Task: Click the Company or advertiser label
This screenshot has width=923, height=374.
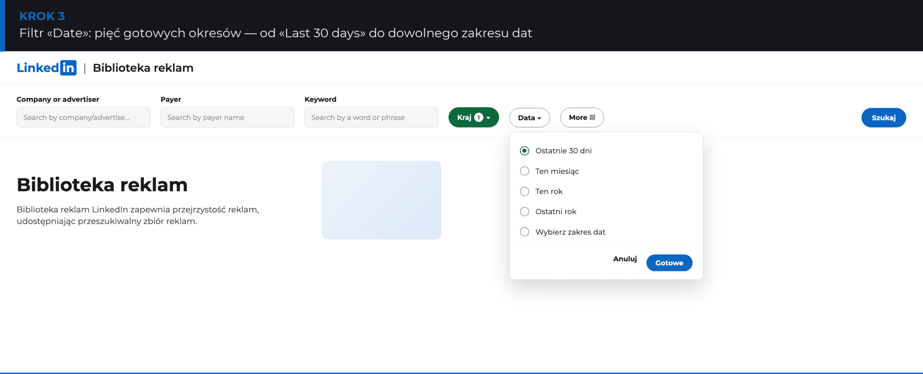Action: tap(58, 99)
